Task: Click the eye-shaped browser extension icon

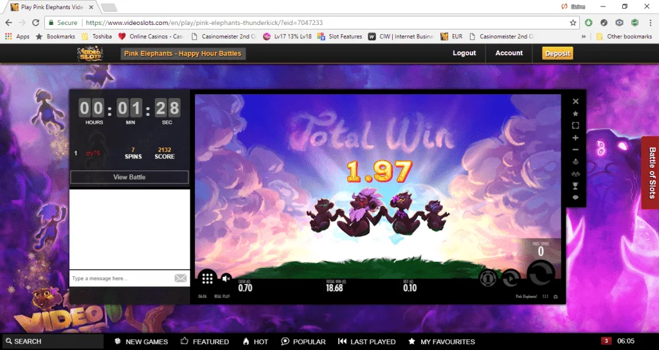Action: [619, 22]
